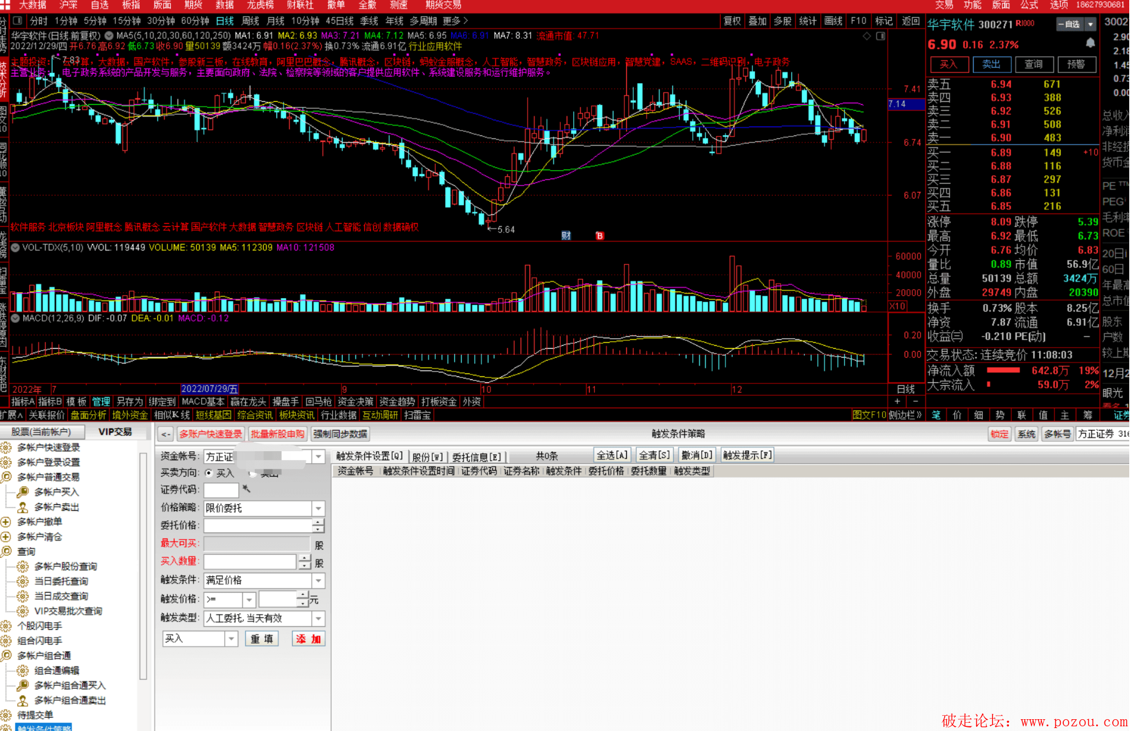
Task: Click the diamond icon at chart top-right
Action: [867, 36]
